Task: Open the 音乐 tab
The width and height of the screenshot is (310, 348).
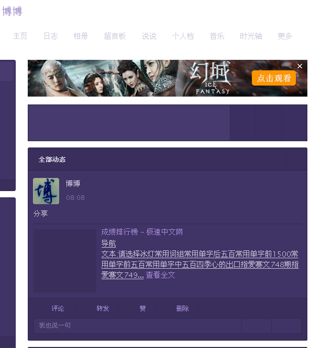Action: click(217, 36)
